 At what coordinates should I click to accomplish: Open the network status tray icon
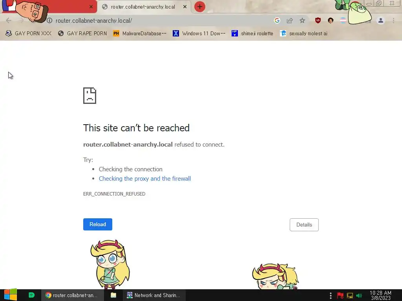[350, 296]
